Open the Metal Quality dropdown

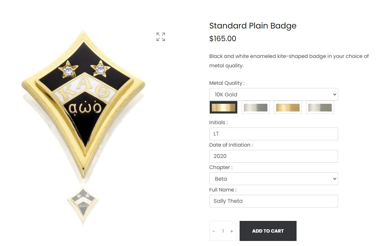(x=273, y=94)
